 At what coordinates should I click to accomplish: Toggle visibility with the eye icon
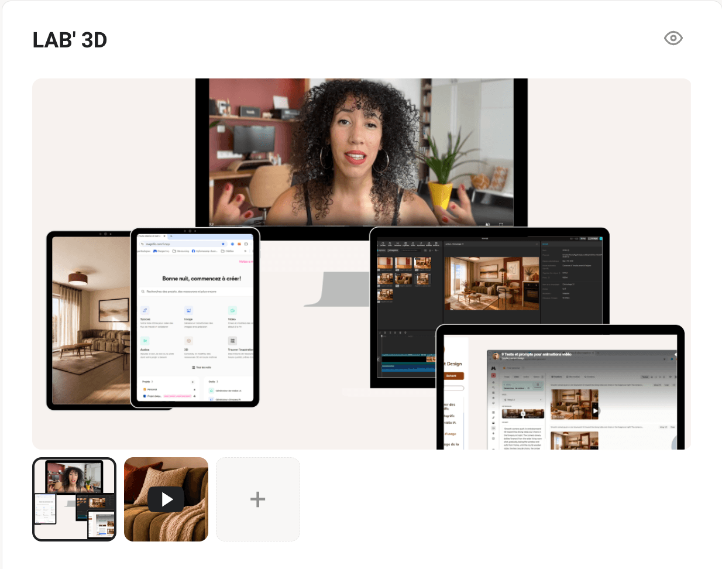673,38
